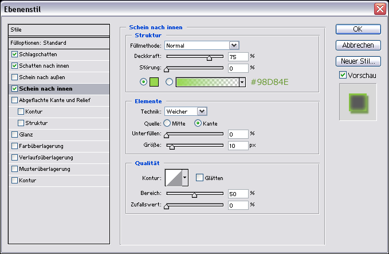The image size is (389, 254).
Task: Open the Glanz settings page
Action: tap(26, 135)
